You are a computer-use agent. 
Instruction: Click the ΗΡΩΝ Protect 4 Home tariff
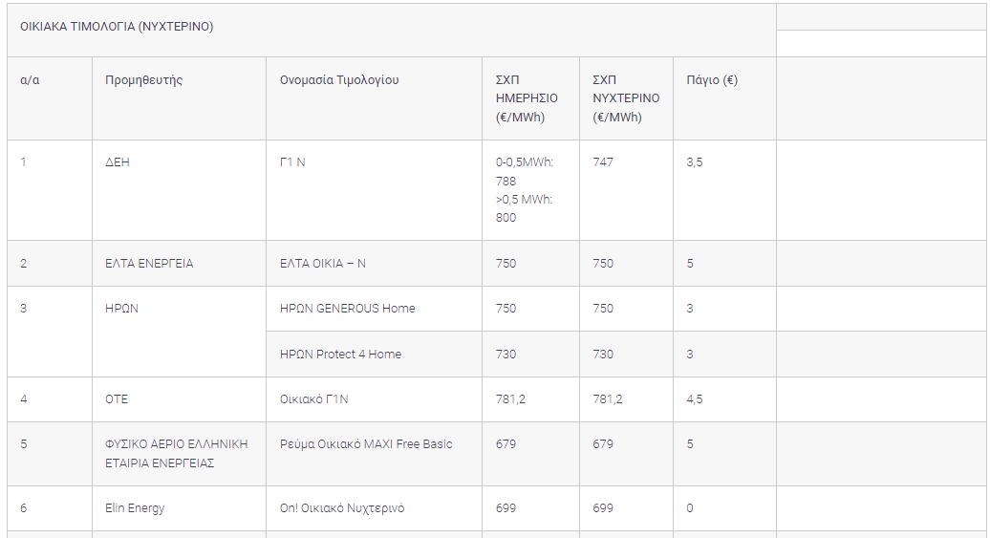click(x=340, y=355)
